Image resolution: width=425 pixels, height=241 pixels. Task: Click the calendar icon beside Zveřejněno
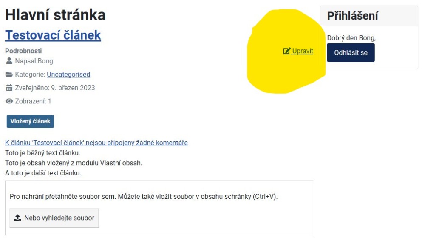click(9, 88)
